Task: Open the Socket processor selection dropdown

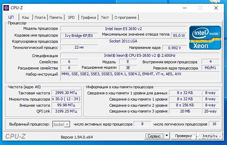Action: tap(61, 124)
